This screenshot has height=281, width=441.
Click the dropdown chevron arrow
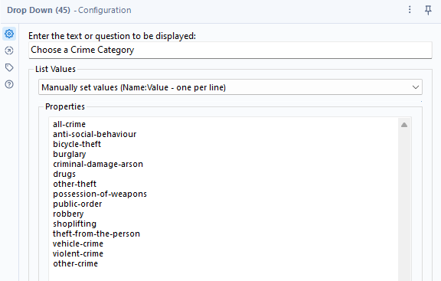coord(416,87)
